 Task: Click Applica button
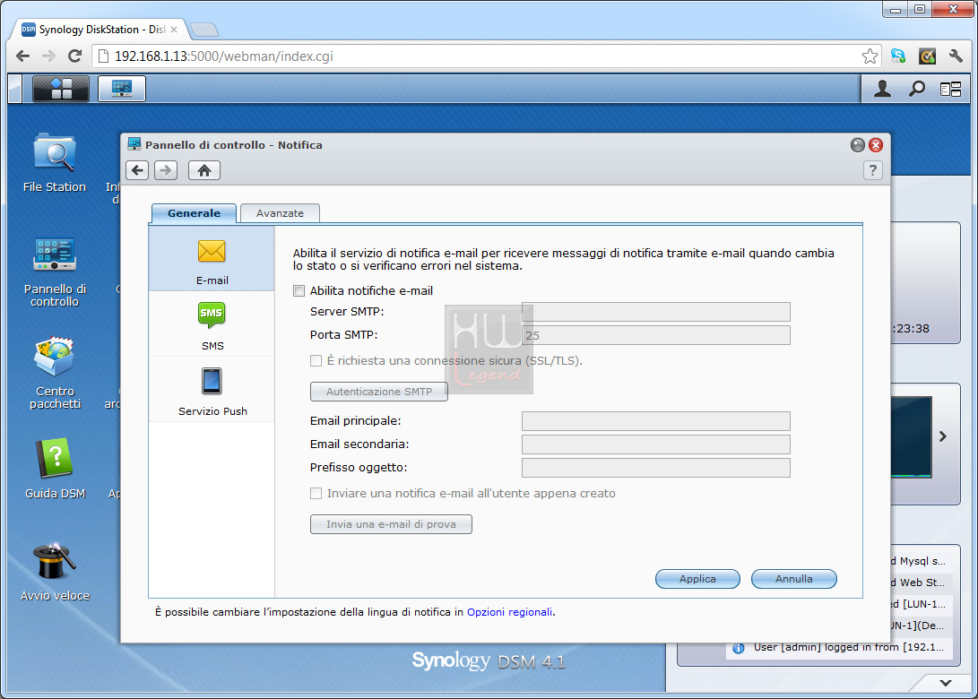(x=697, y=579)
